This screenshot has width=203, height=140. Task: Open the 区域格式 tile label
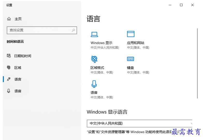click(97, 68)
